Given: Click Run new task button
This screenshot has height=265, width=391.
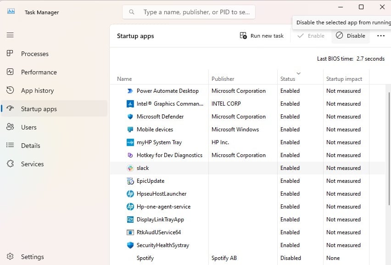Looking at the screenshot, I should pyautogui.click(x=262, y=36).
